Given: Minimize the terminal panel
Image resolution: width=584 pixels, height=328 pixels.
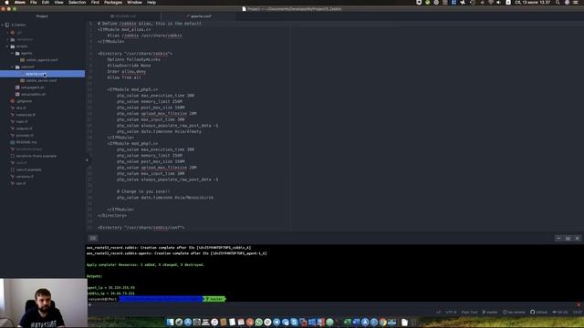Looking at the screenshot, I should (558, 238).
